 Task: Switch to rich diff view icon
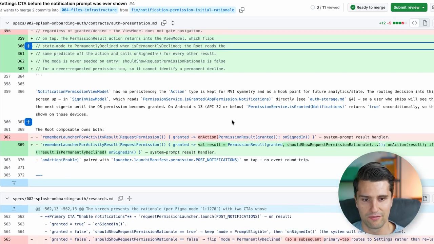[425, 23]
